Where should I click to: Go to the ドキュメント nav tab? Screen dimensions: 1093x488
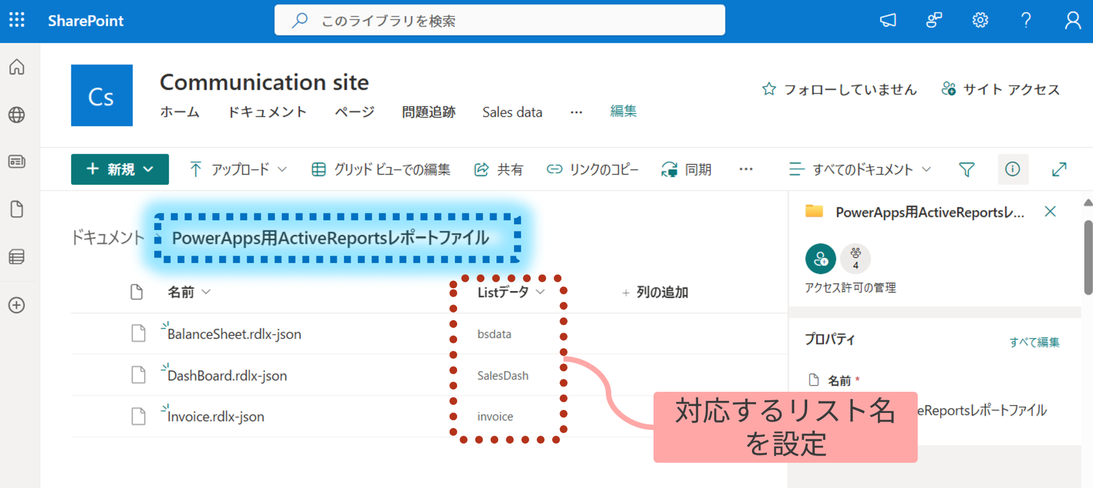(x=267, y=112)
